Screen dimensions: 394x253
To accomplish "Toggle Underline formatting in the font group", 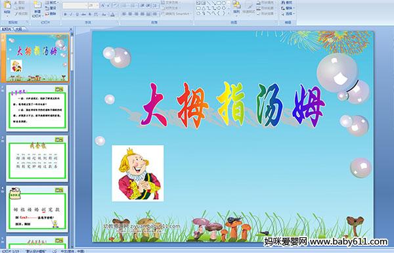I will pyautogui.click(x=77, y=14).
